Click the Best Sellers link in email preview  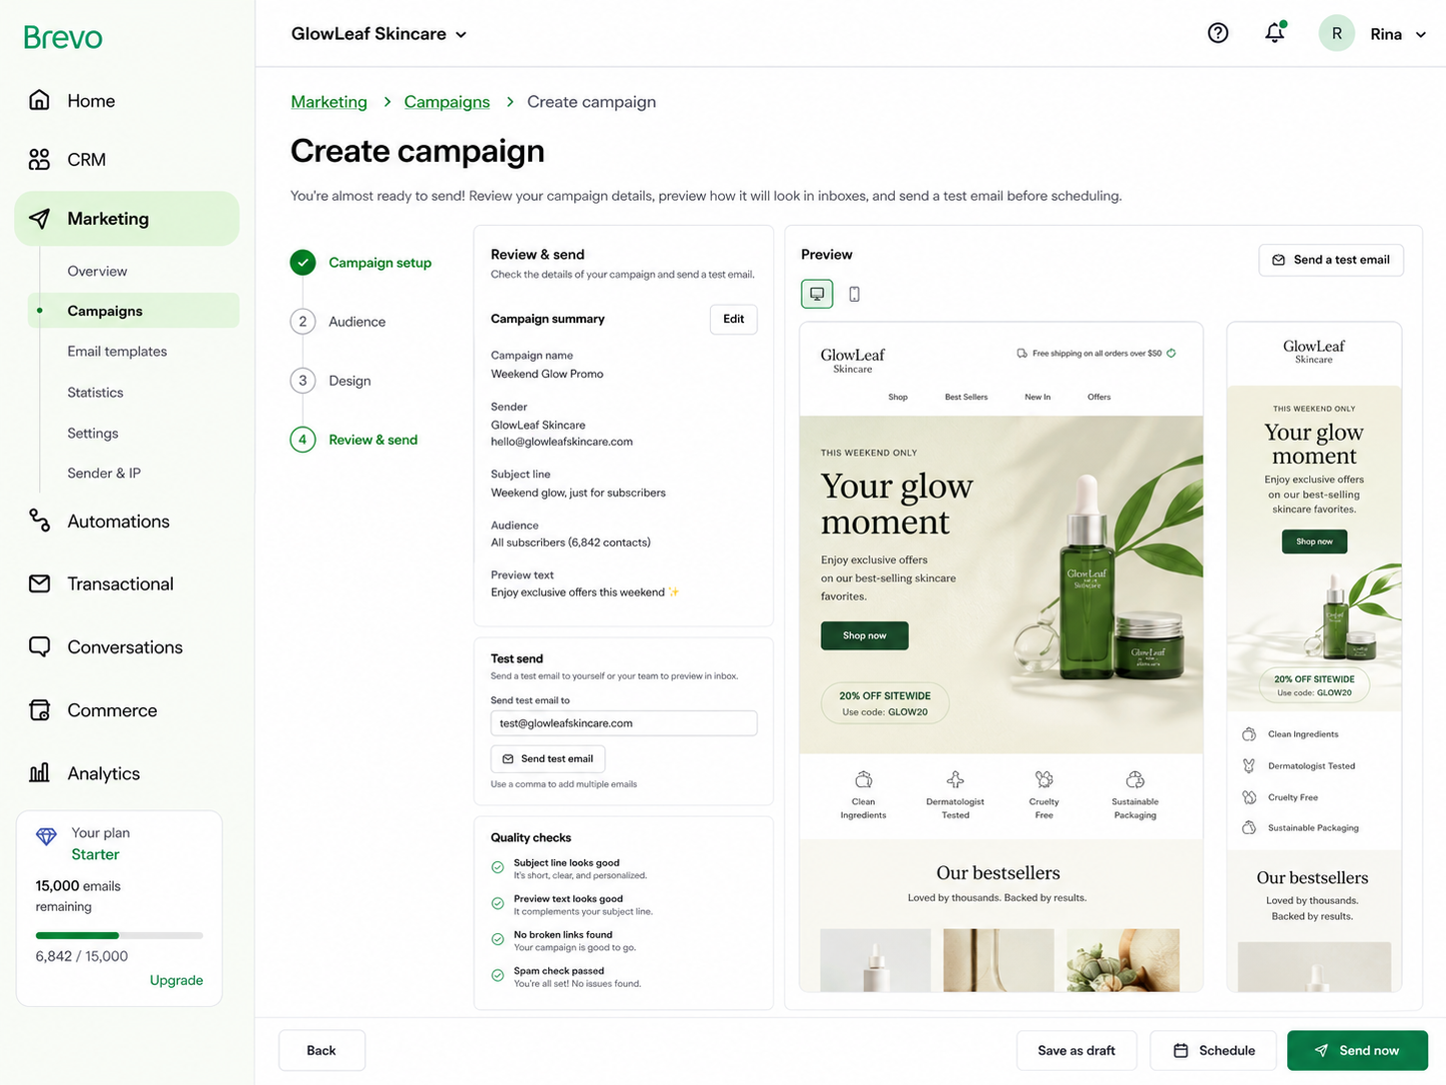point(966,397)
